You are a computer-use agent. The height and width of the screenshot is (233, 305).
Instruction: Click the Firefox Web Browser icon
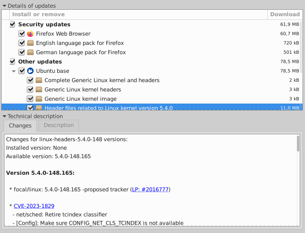[x=30, y=34]
